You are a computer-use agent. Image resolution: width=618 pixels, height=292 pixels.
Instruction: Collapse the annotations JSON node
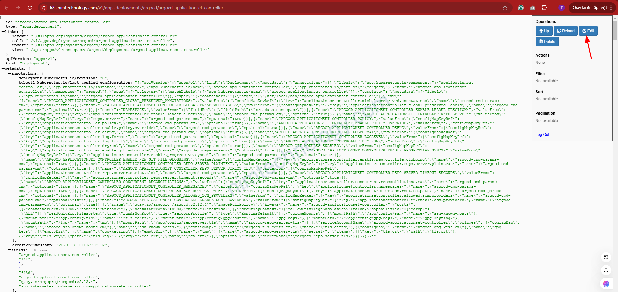click(10, 74)
